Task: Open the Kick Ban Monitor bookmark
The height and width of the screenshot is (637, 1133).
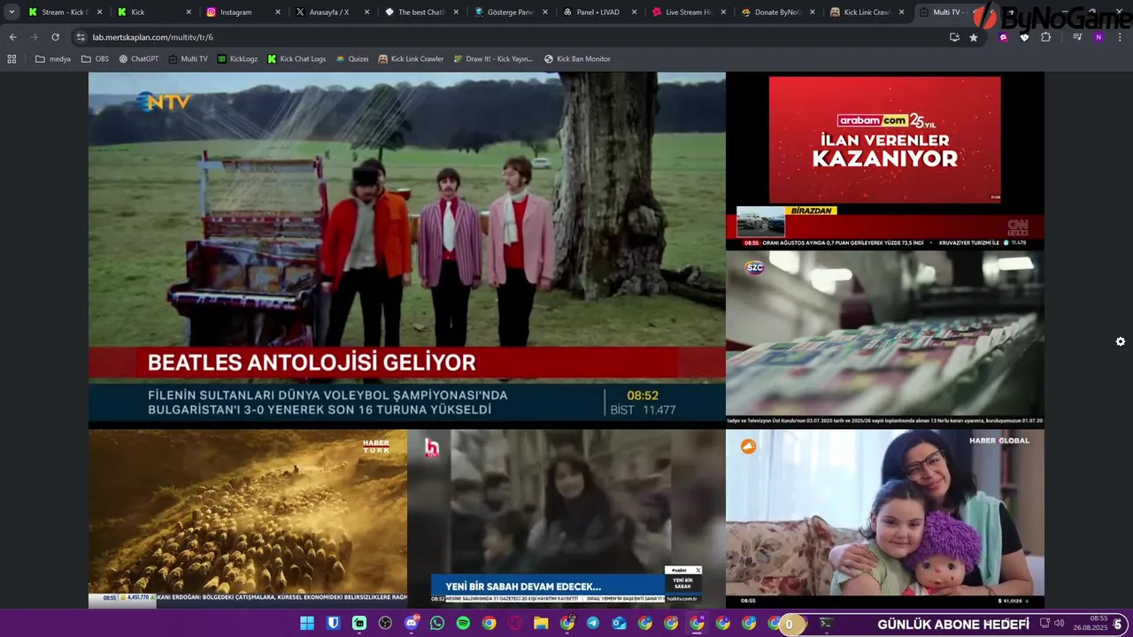Action: (x=577, y=59)
